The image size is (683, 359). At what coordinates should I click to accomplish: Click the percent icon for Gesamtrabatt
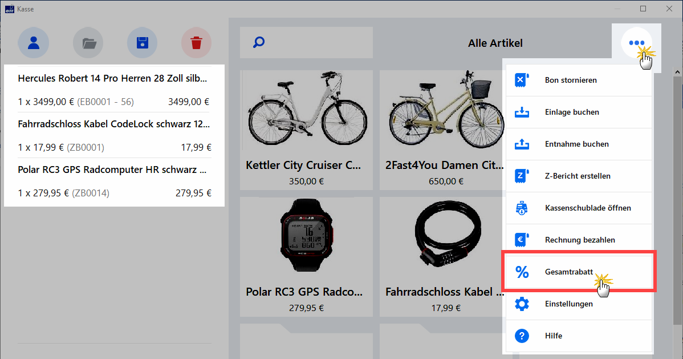click(x=522, y=272)
